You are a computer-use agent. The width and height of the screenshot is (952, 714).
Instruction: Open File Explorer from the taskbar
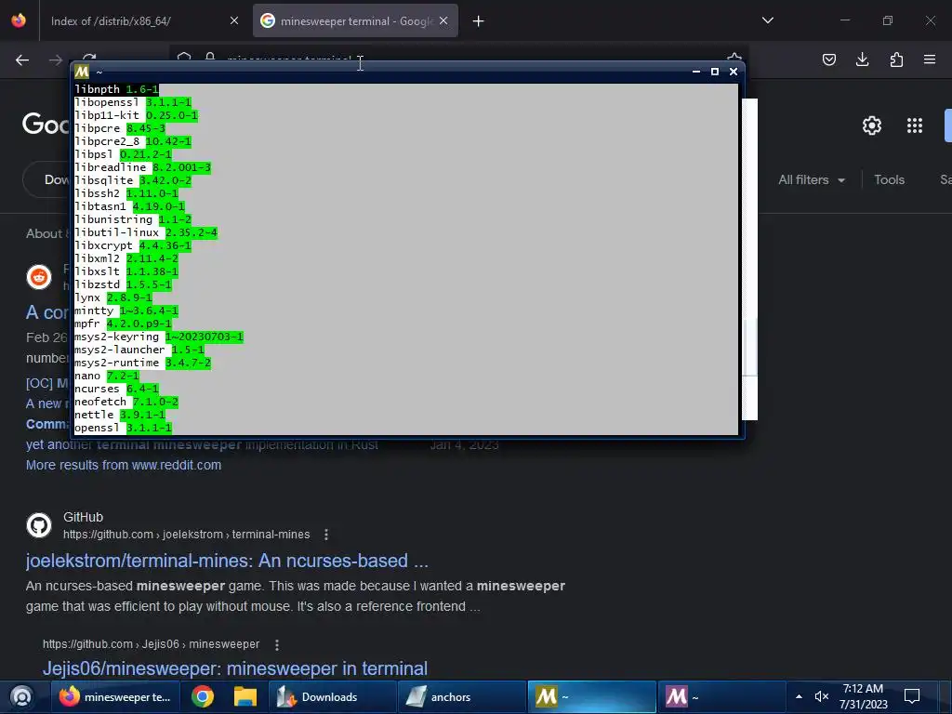tap(245, 697)
